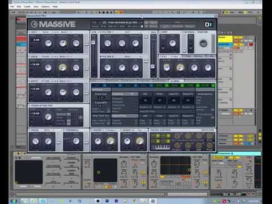Image resolution: width=272 pixels, height=204 pixels.
Task: Click the first FX1 highlighted knob
Action: 167,67
